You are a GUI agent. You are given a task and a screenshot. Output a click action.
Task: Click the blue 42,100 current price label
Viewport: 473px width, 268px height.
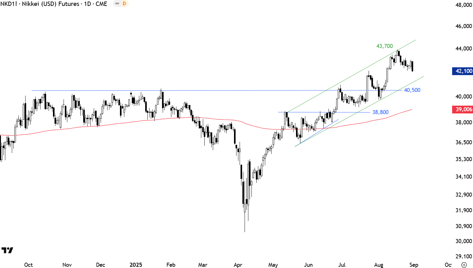(463, 71)
